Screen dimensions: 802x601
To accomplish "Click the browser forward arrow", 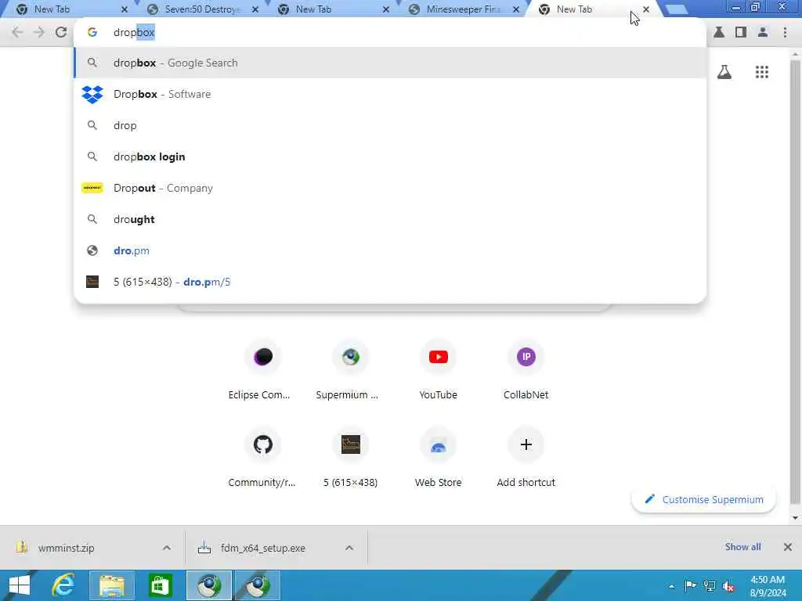I will 39,32.
